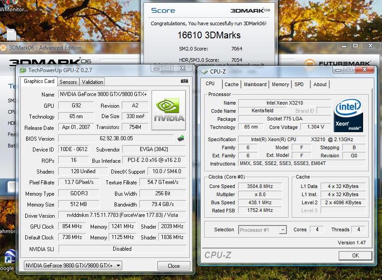
Task: Open the Processor #1 selection dropdown
Action: 262,230
